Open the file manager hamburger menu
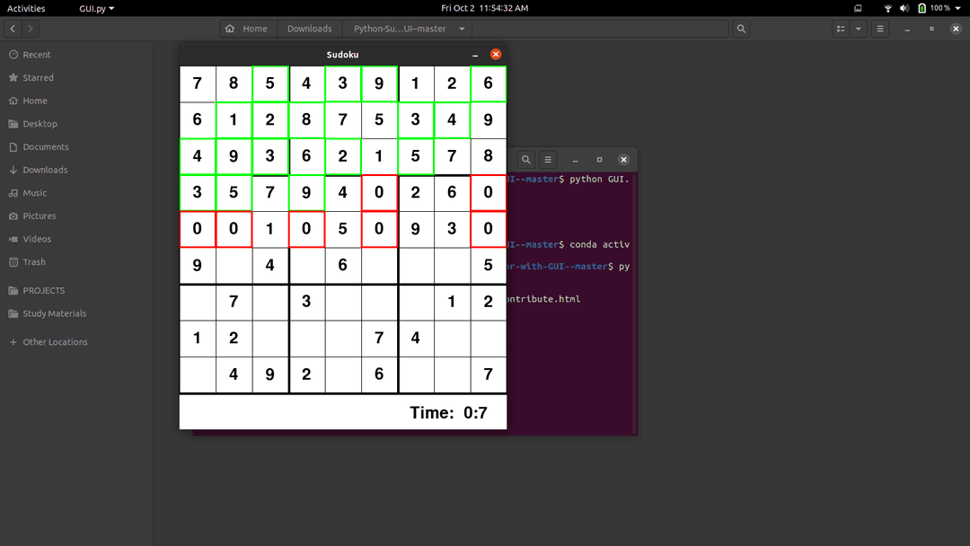 [880, 28]
